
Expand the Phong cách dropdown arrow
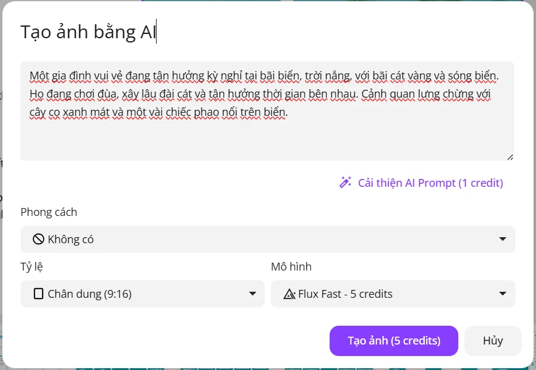[x=503, y=239]
